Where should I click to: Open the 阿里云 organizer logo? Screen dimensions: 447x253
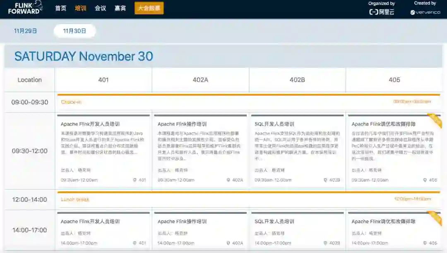click(382, 12)
